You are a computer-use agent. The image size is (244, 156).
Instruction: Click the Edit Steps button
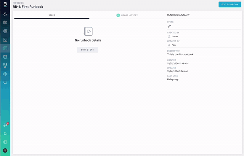click(x=87, y=50)
